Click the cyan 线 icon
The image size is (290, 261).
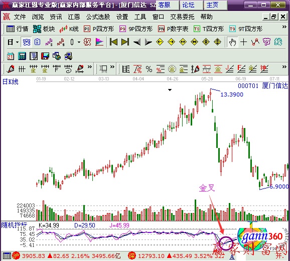pyautogui.click(x=278, y=42)
